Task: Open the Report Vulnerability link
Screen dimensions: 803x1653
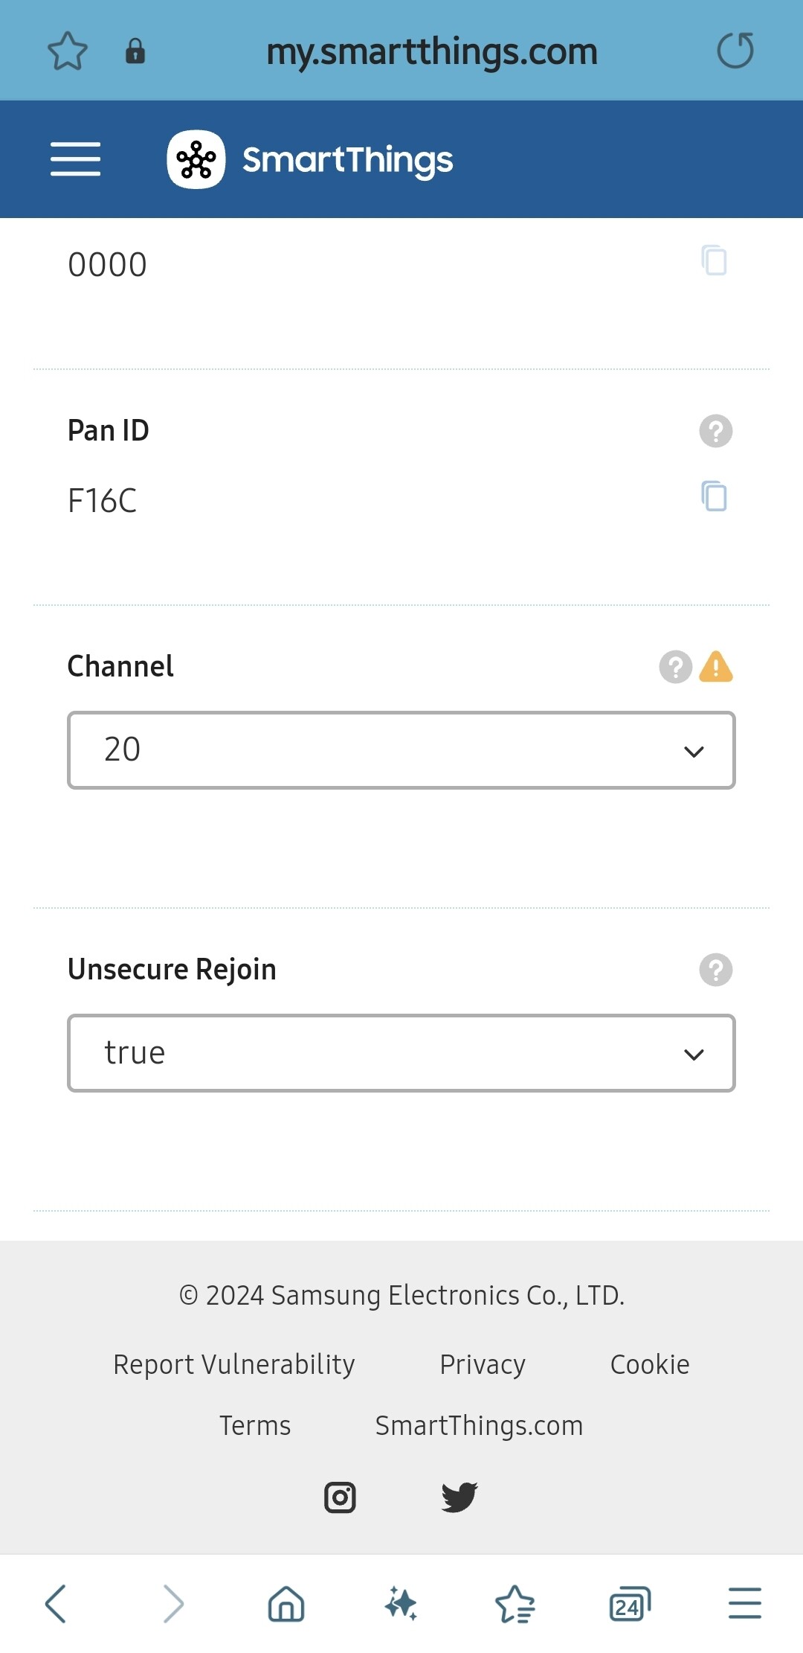Action: click(234, 1364)
